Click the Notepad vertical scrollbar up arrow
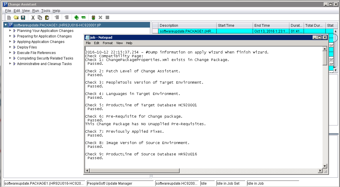The height and width of the screenshot is (187, 340). pyautogui.click(x=325, y=49)
